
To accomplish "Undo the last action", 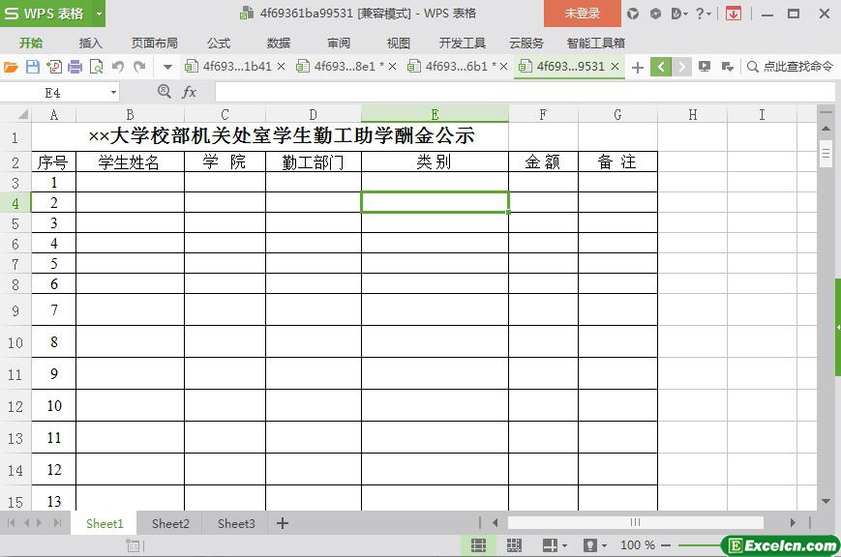I will tap(118, 67).
